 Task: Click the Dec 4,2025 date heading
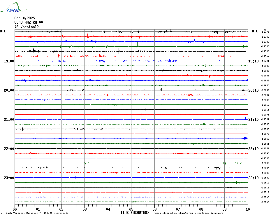(x=24, y=18)
